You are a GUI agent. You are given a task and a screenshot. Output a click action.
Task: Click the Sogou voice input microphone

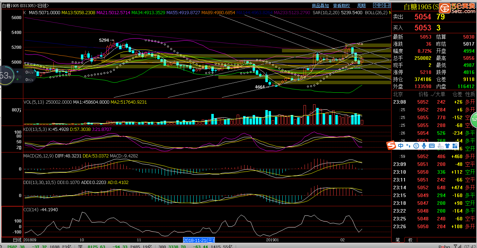424,145
